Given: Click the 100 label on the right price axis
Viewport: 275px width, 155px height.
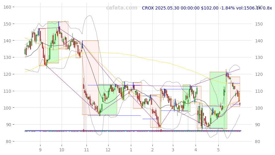Looking at the screenshot, I should tap(259, 108).
